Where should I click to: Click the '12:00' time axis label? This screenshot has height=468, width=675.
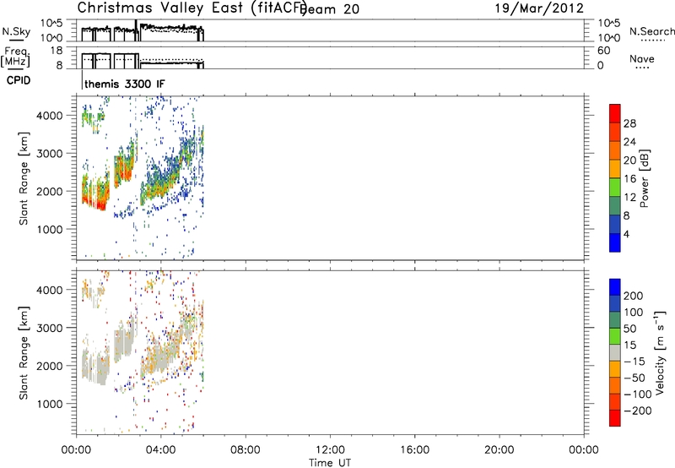pyautogui.click(x=330, y=450)
